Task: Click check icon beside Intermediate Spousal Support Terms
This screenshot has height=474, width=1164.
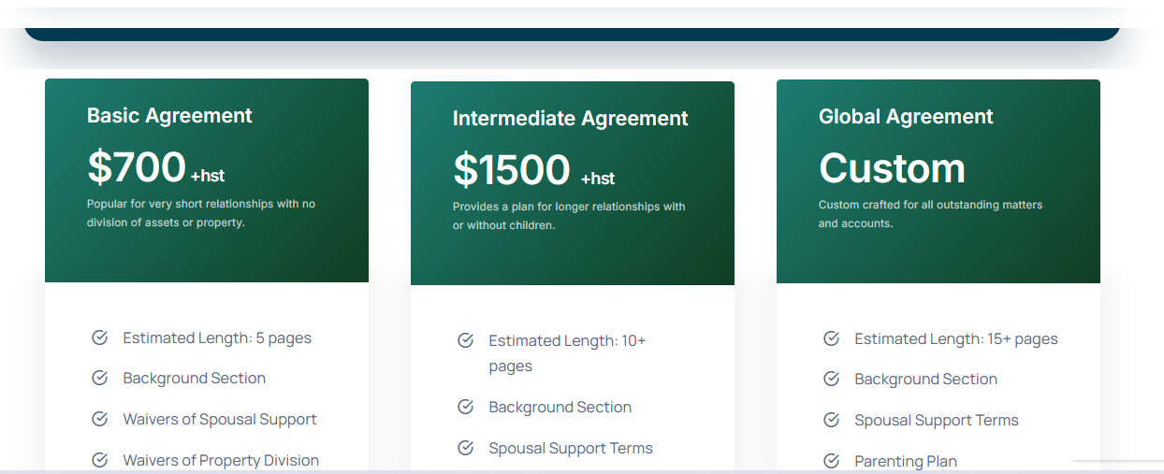Action: (465, 448)
